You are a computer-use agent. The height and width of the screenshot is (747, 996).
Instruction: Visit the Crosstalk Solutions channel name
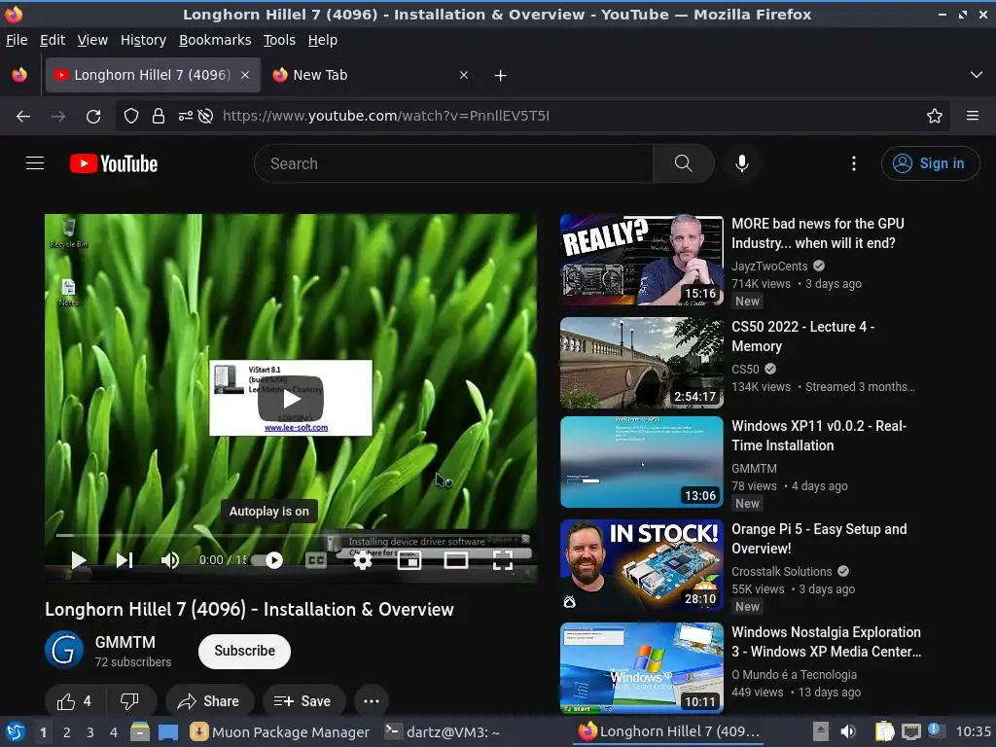[x=781, y=572]
